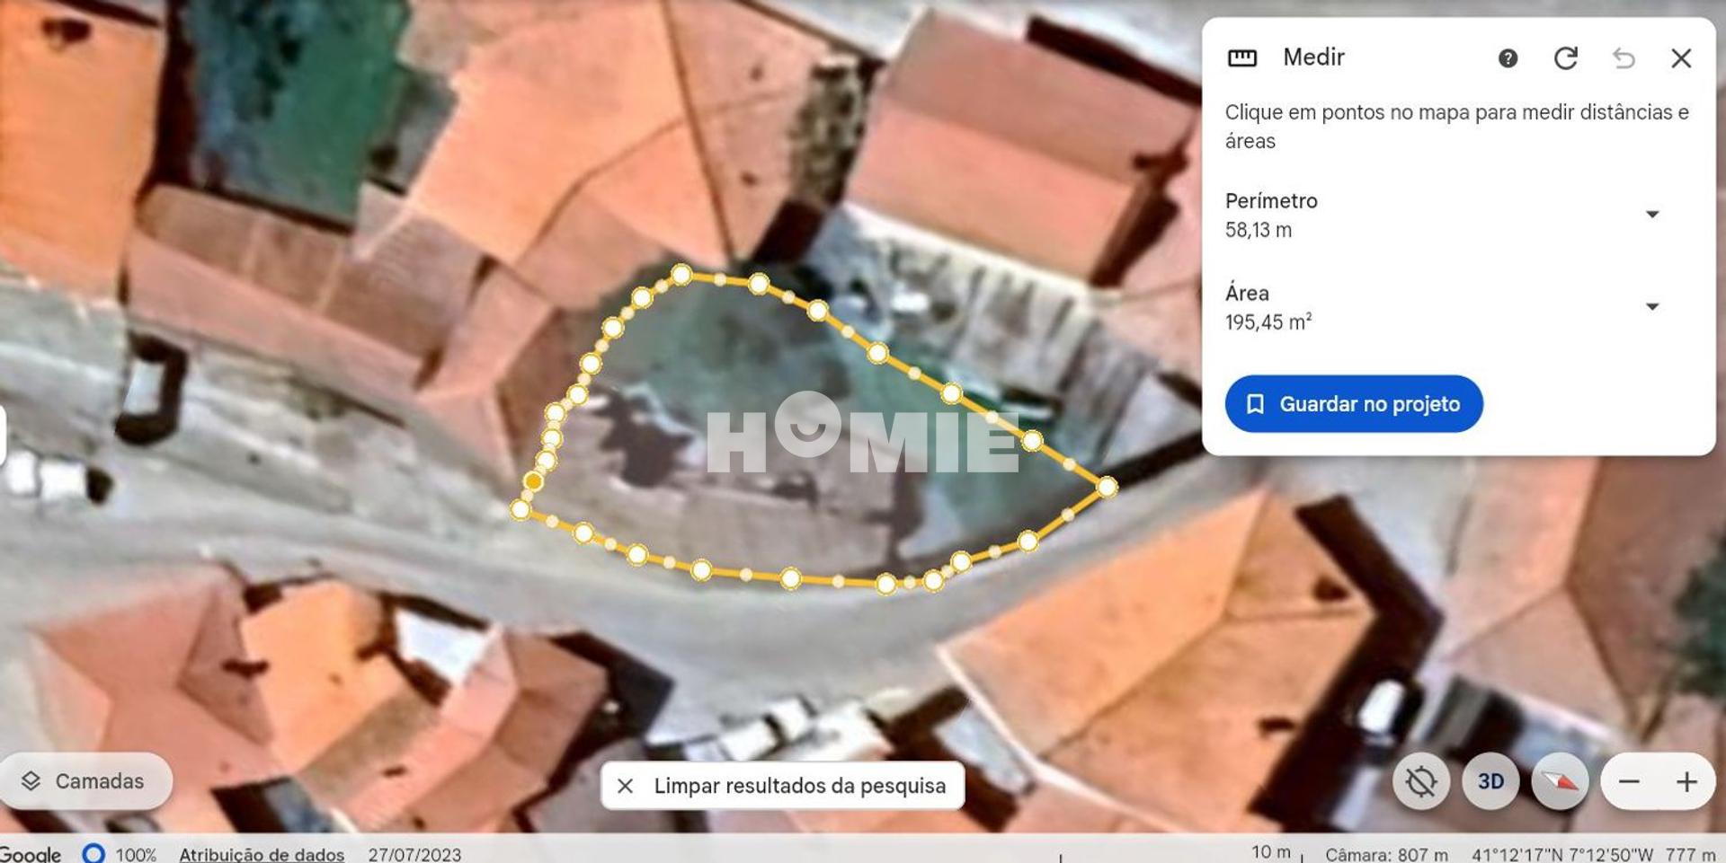Open the measure help question-mark icon
The height and width of the screenshot is (863, 1726).
pyautogui.click(x=1508, y=58)
